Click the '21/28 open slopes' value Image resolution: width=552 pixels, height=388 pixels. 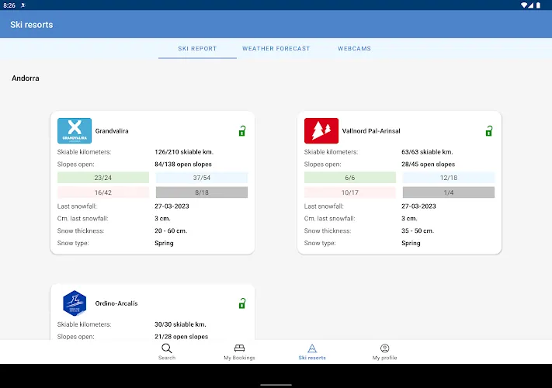(x=182, y=337)
